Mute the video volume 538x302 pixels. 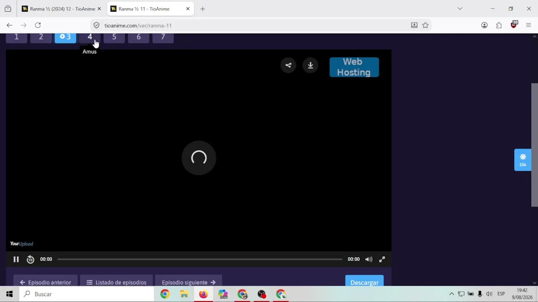tap(369, 259)
